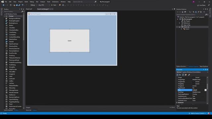Switch to the Form1.vb code tab
Viewport: 212px width, 119px height.
[x=29, y=9]
